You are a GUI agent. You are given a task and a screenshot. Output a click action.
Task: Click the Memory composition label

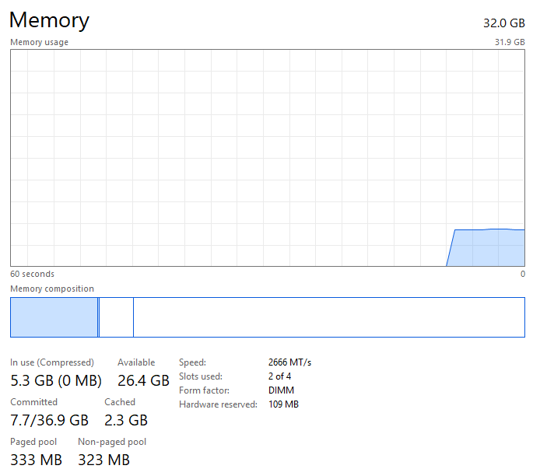click(52, 289)
